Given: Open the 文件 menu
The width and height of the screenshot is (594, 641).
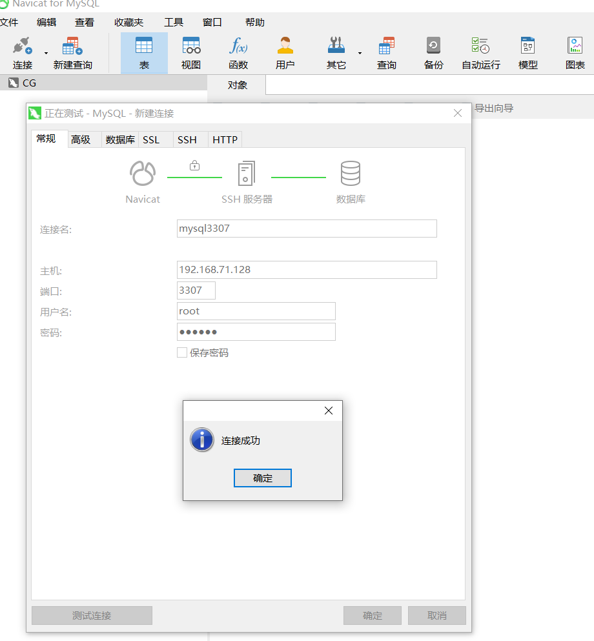Looking at the screenshot, I should tap(9, 22).
